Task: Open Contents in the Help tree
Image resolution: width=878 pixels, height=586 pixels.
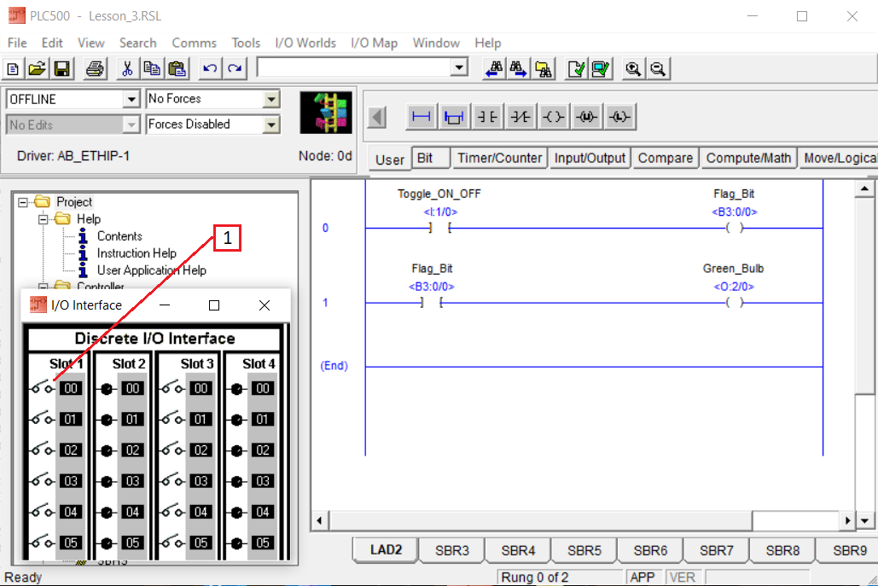Action: click(119, 236)
